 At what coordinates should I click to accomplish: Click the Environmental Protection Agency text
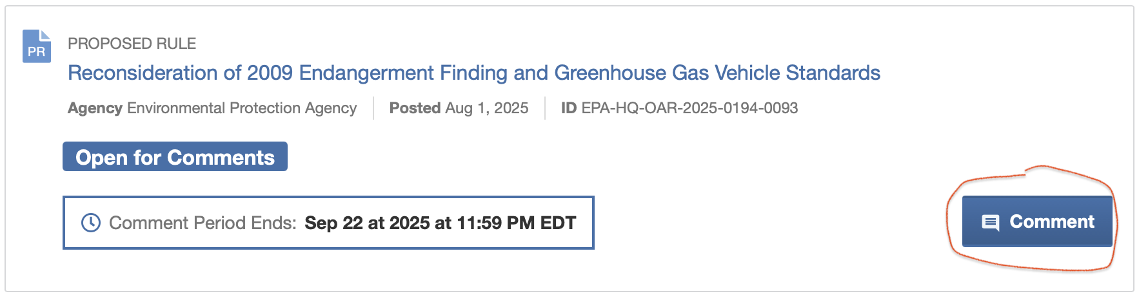point(242,108)
